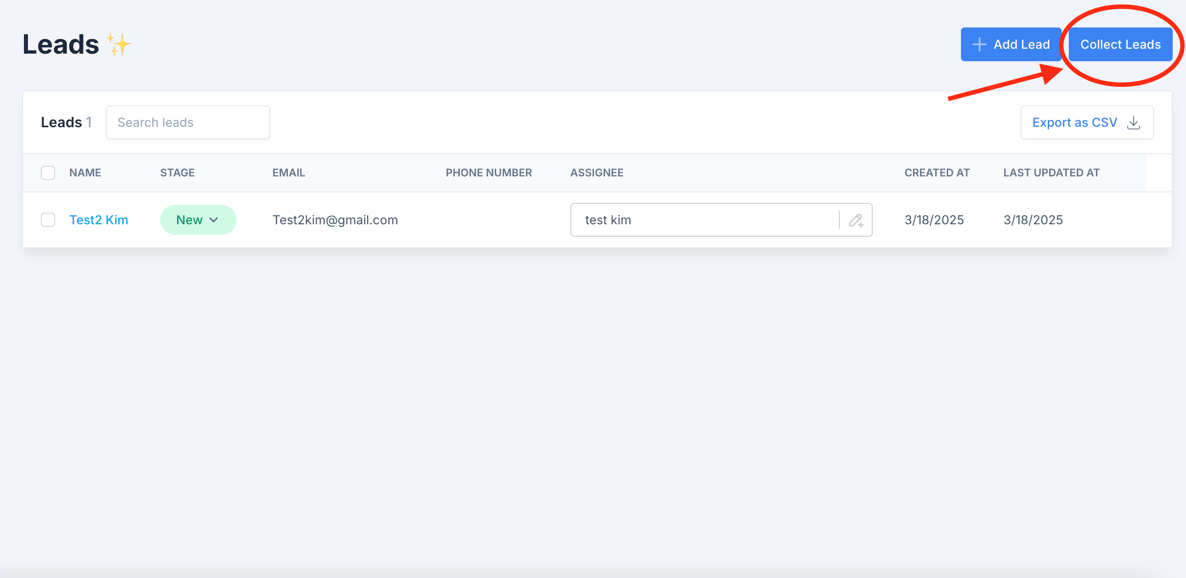Expand the New stage dropdown
This screenshot has height=578, width=1186.
(198, 220)
